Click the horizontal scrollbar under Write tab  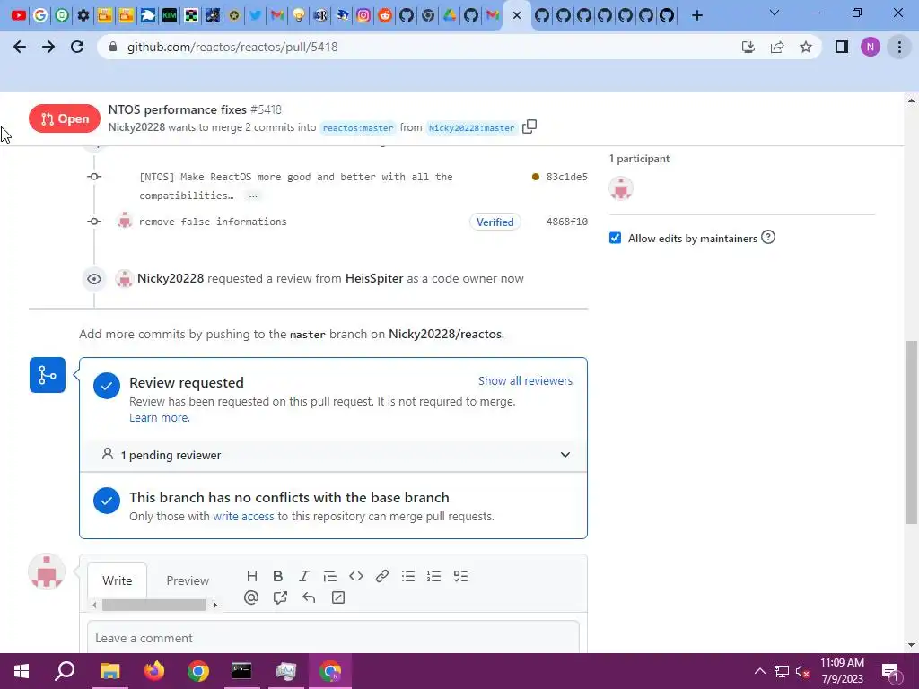click(x=153, y=605)
